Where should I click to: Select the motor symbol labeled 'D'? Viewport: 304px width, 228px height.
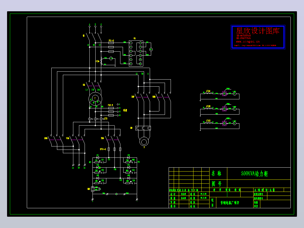coord(144,142)
